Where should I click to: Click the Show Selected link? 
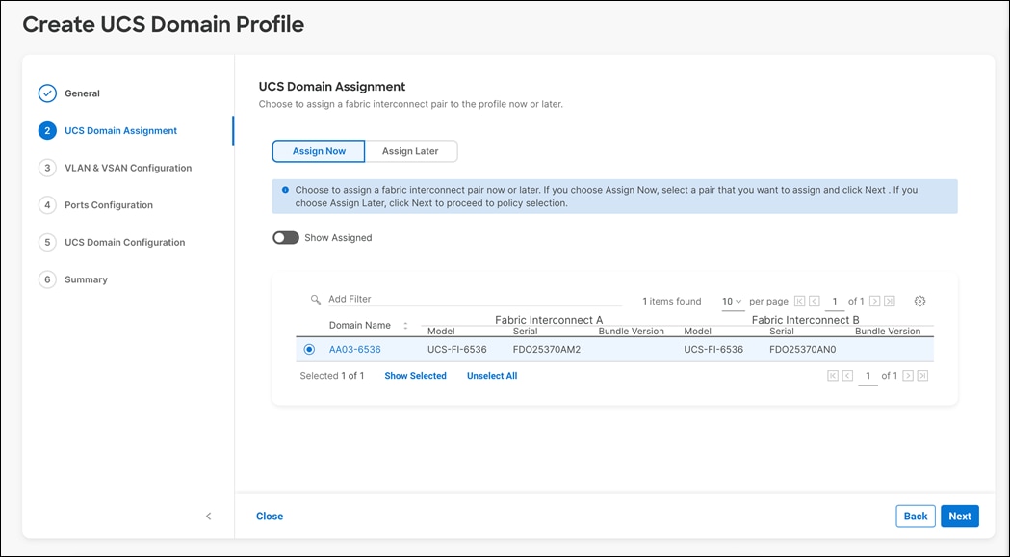click(x=415, y=376)
